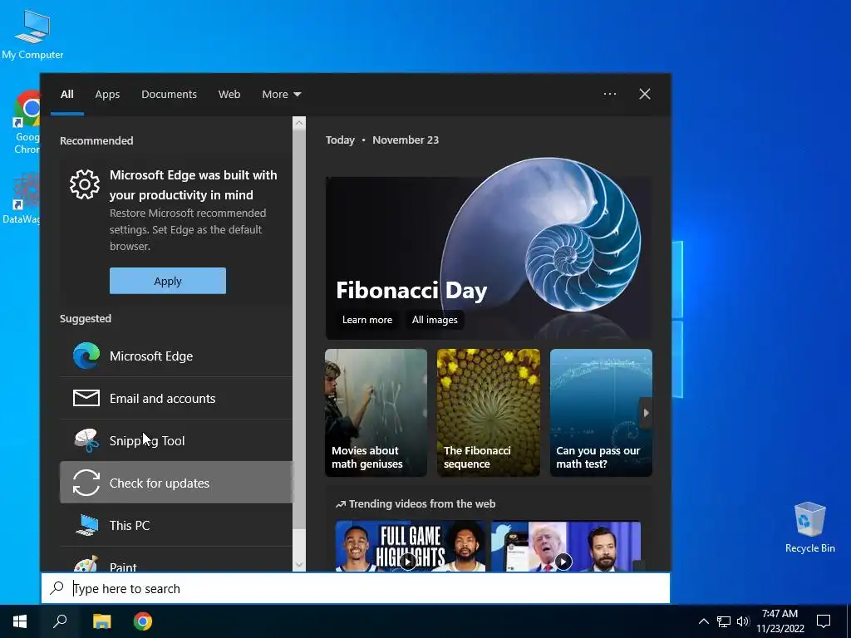Select the My Computer desktop icon

point(32,35)
